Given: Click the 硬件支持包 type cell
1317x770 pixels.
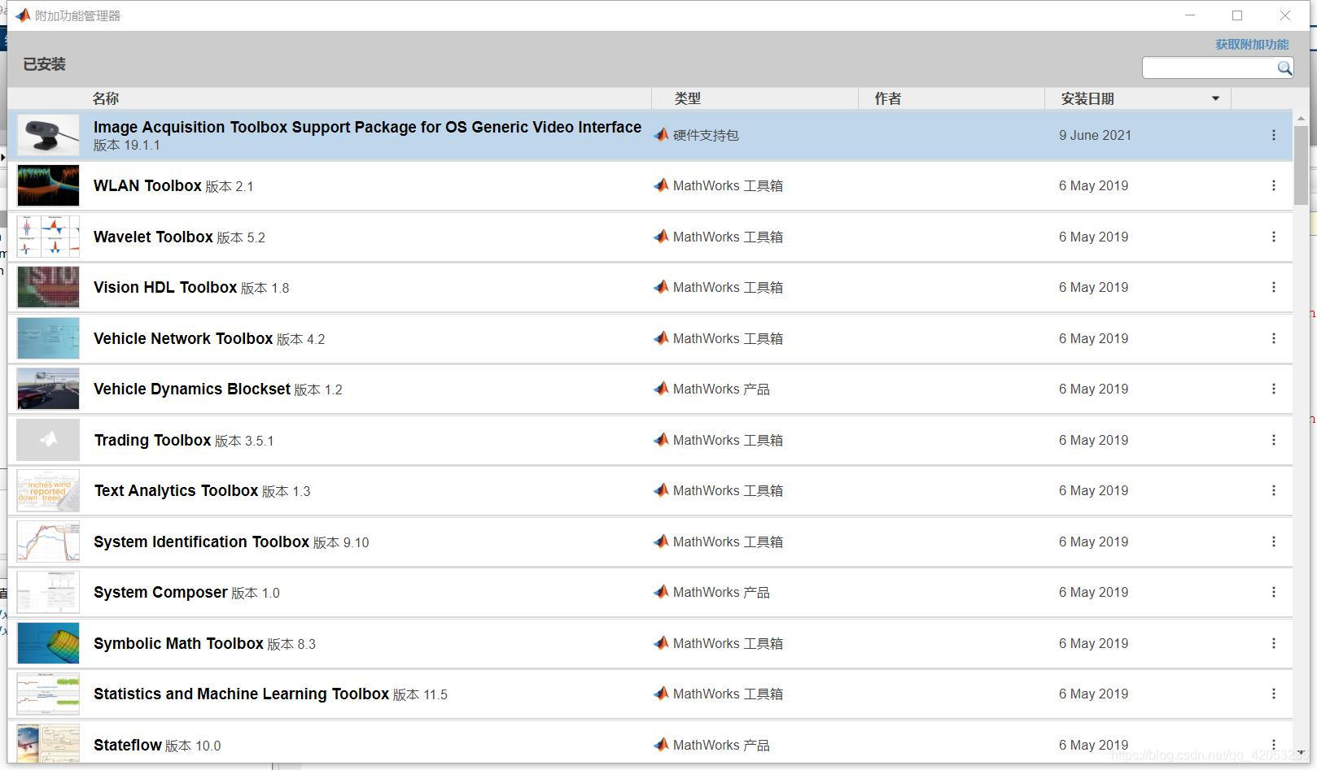Looking at the screenshot, I should pos(706,135).
